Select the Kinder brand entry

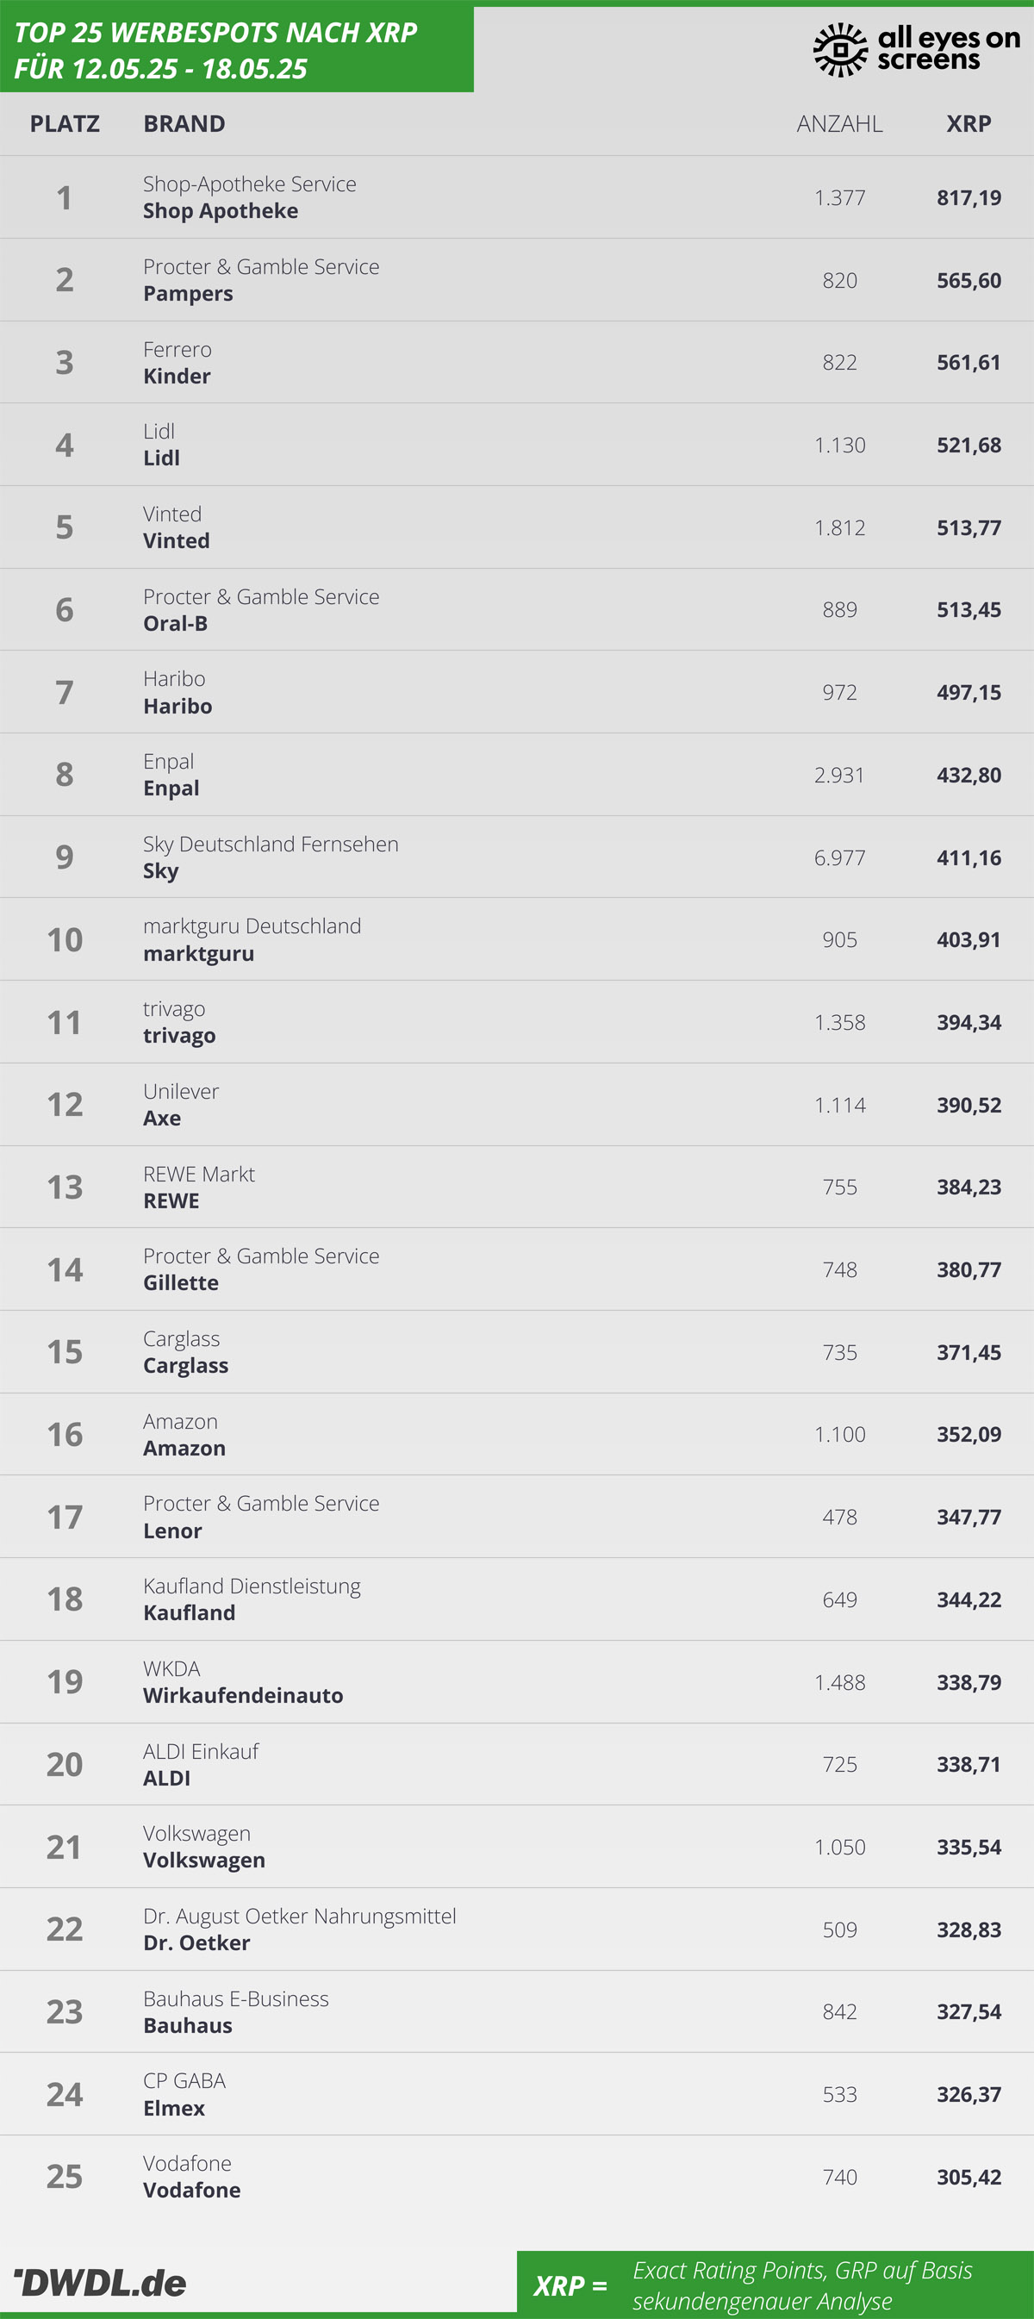click(178, 363)
